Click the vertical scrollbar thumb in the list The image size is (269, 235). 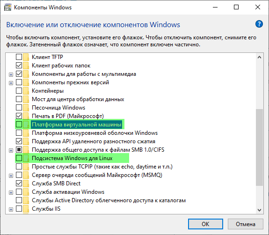[259, 147]
